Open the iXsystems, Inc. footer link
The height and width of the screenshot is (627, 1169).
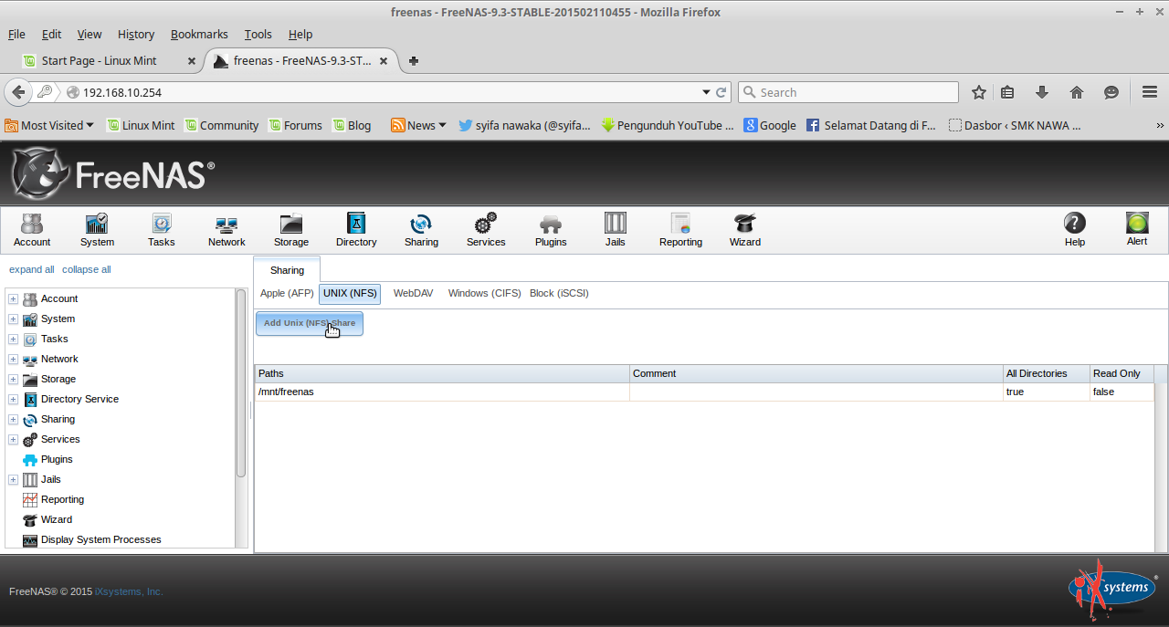(x=128, y=591)
